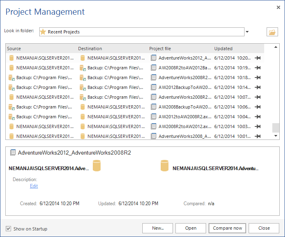Pin the AW2008BackupToAW20... project
This screenshot has height=237, width=285.
[x=258, y=107]
